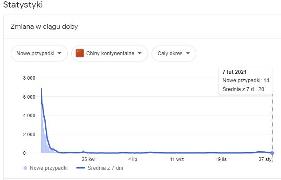Click the arrow beside Cały okres

tap(188, 53)
